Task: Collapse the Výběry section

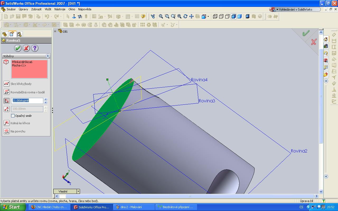Action: 48,56
